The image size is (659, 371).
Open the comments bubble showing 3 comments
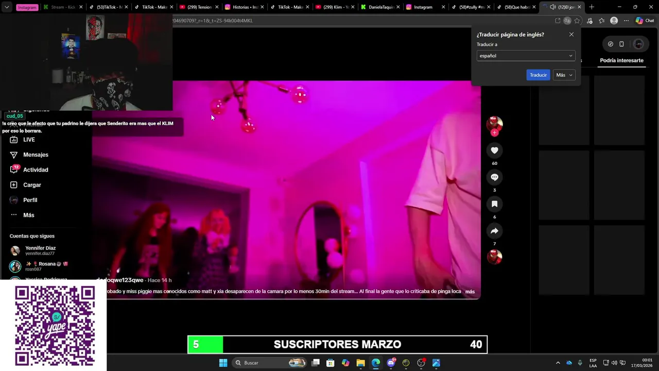(494, 177)
